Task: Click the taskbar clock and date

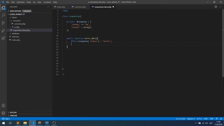Action: tap(218, 123)
